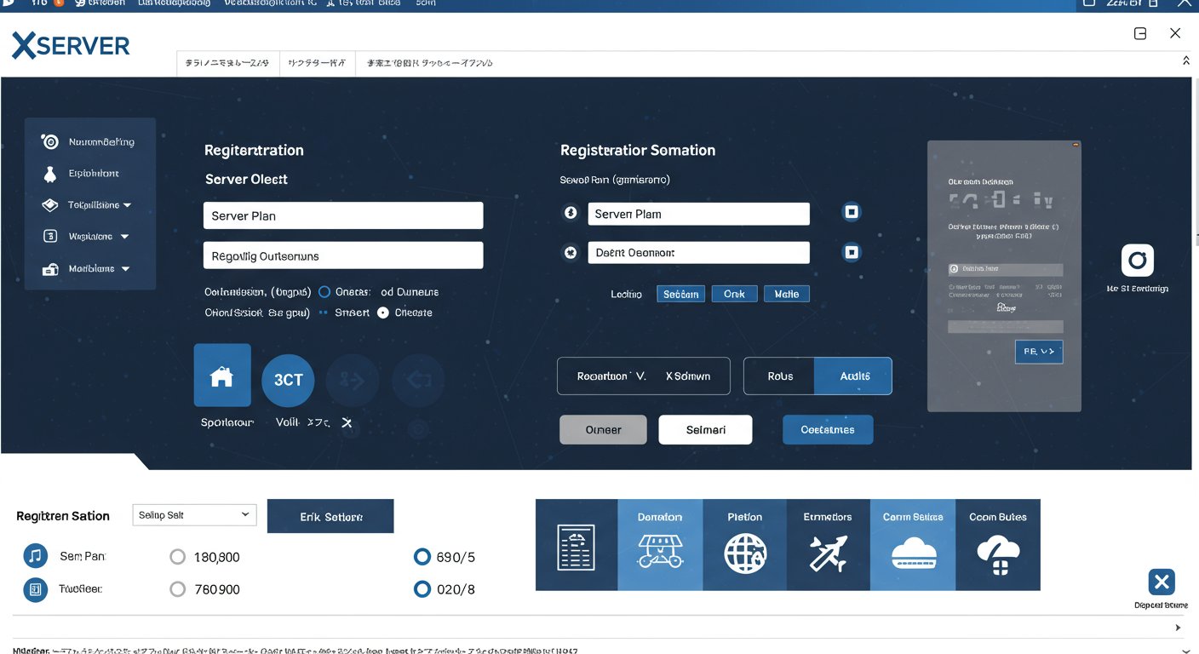Switch the toggle to Rous
Screen dimensions: 1199x654
779,376
